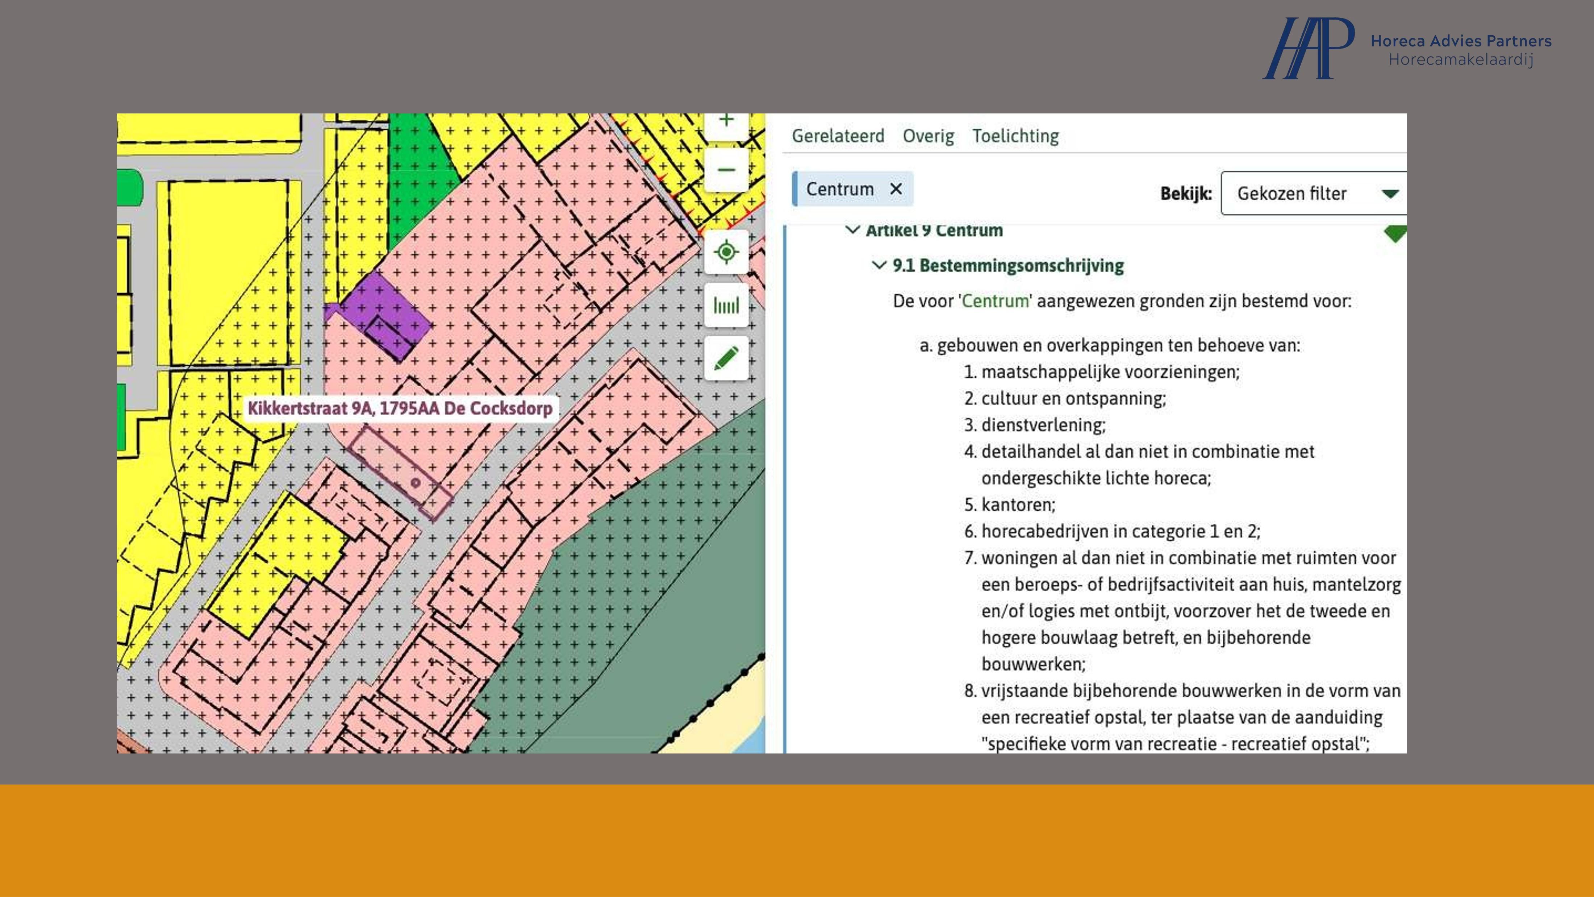Screen dimensions: 1594x897
Task: Click the Kikkertstraat 9A address label
Action: pyautogui.click(x=400, y=408)
